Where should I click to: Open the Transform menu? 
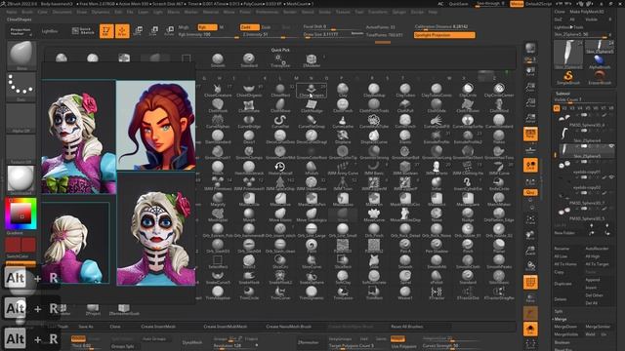pos(378,12)
